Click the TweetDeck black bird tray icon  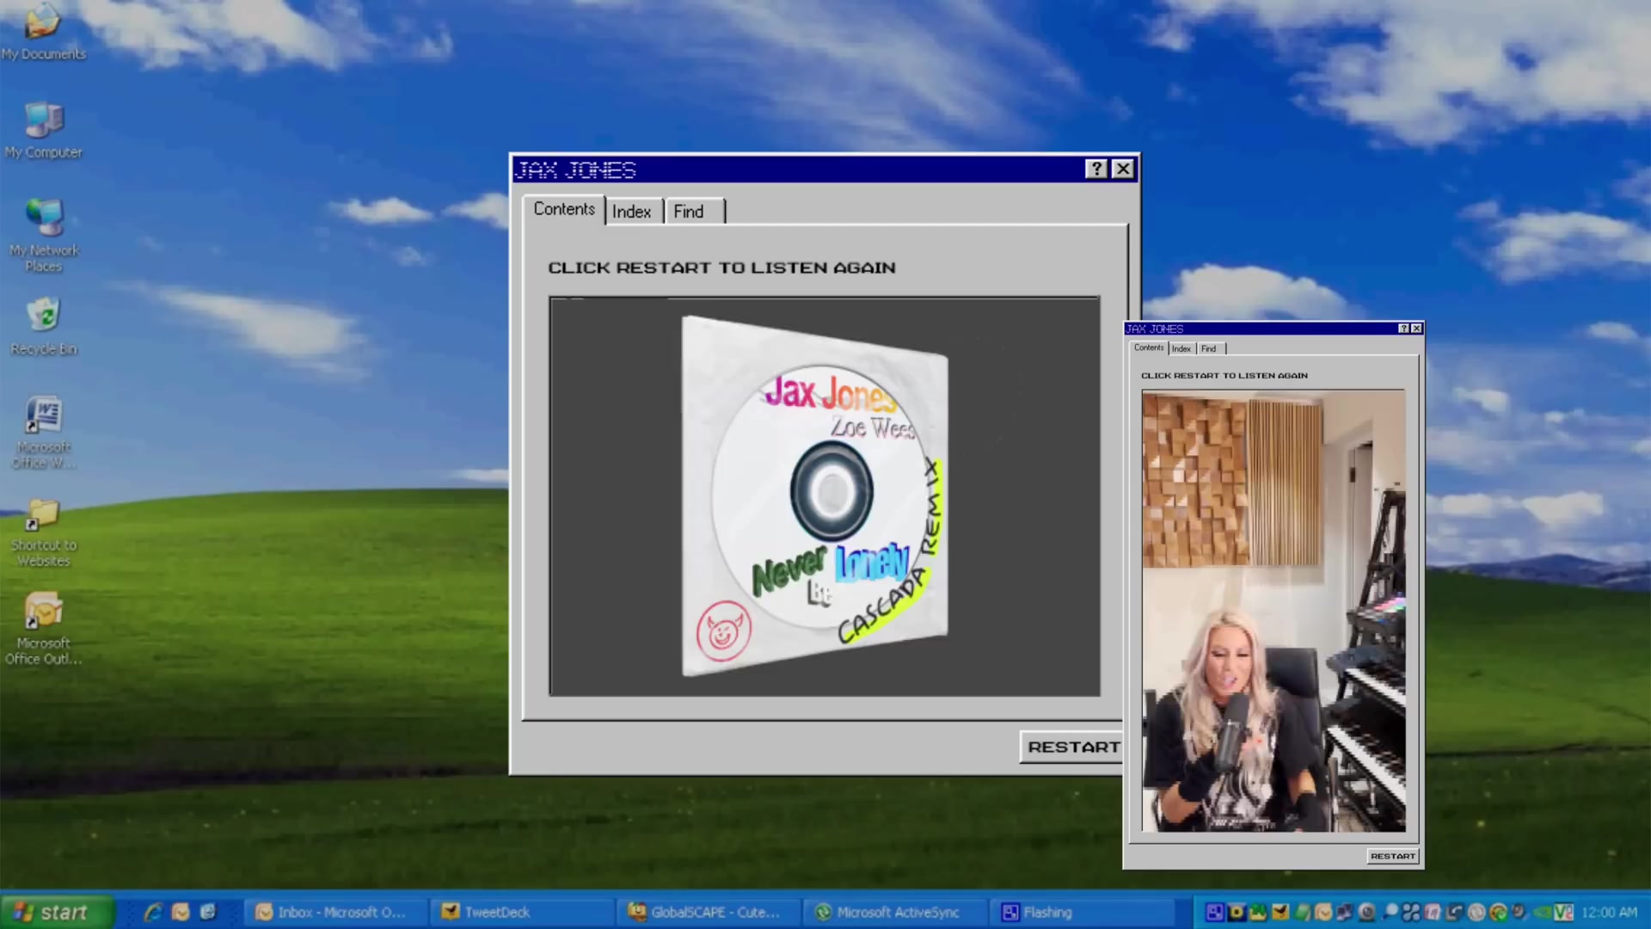pos(1280,912)
